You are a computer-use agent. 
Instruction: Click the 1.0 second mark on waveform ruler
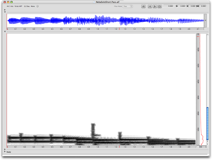(x=98, y=29)
